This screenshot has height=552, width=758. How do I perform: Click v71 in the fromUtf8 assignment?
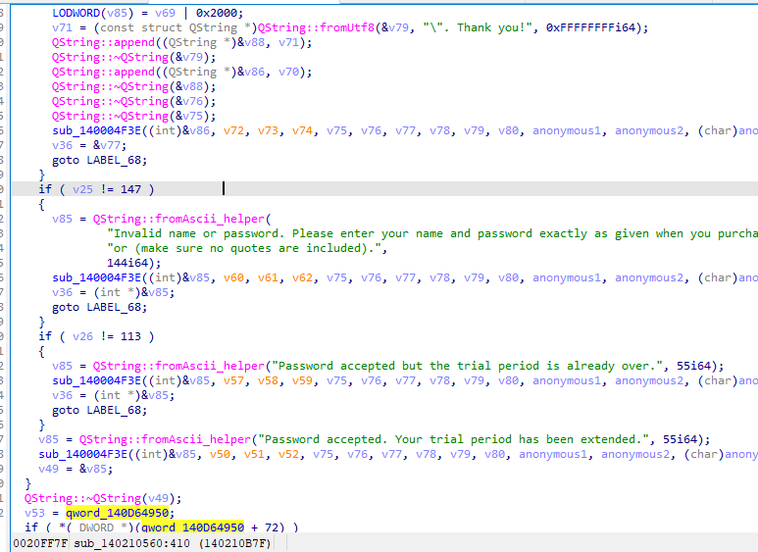click(x=62, y=27)
